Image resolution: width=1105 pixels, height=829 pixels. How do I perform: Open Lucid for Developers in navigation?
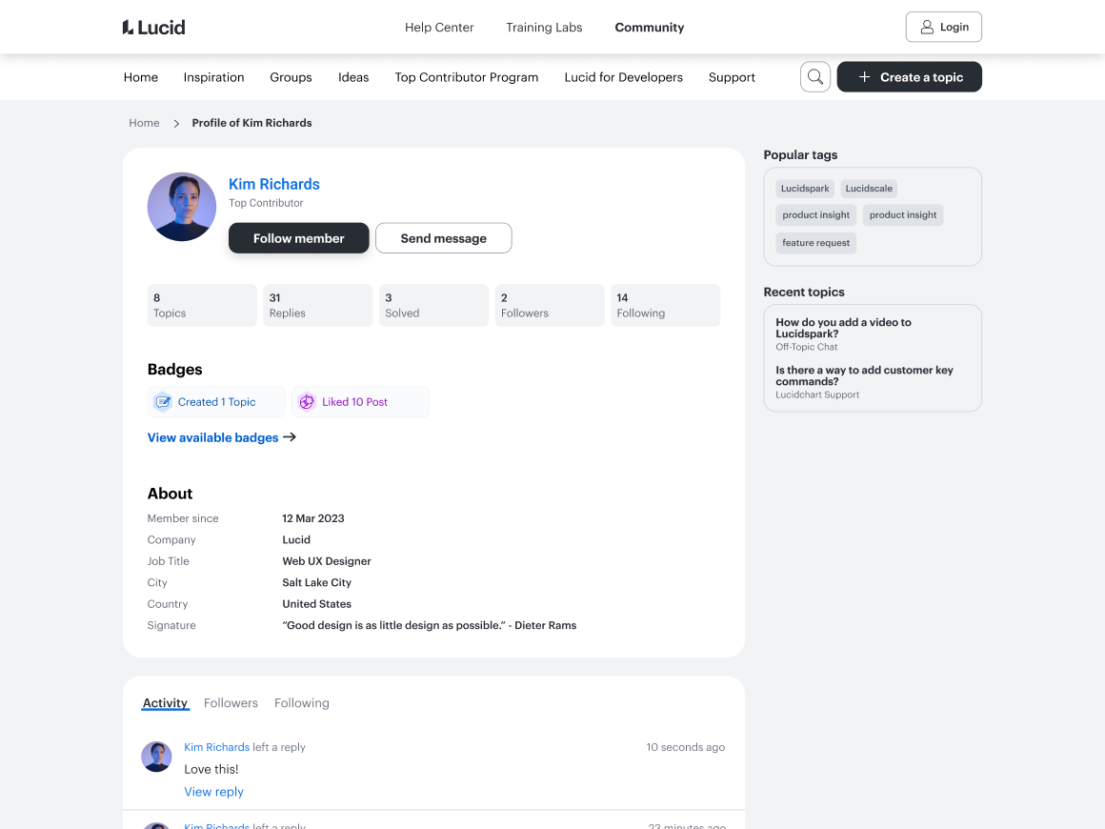click(x=623, y=77)
